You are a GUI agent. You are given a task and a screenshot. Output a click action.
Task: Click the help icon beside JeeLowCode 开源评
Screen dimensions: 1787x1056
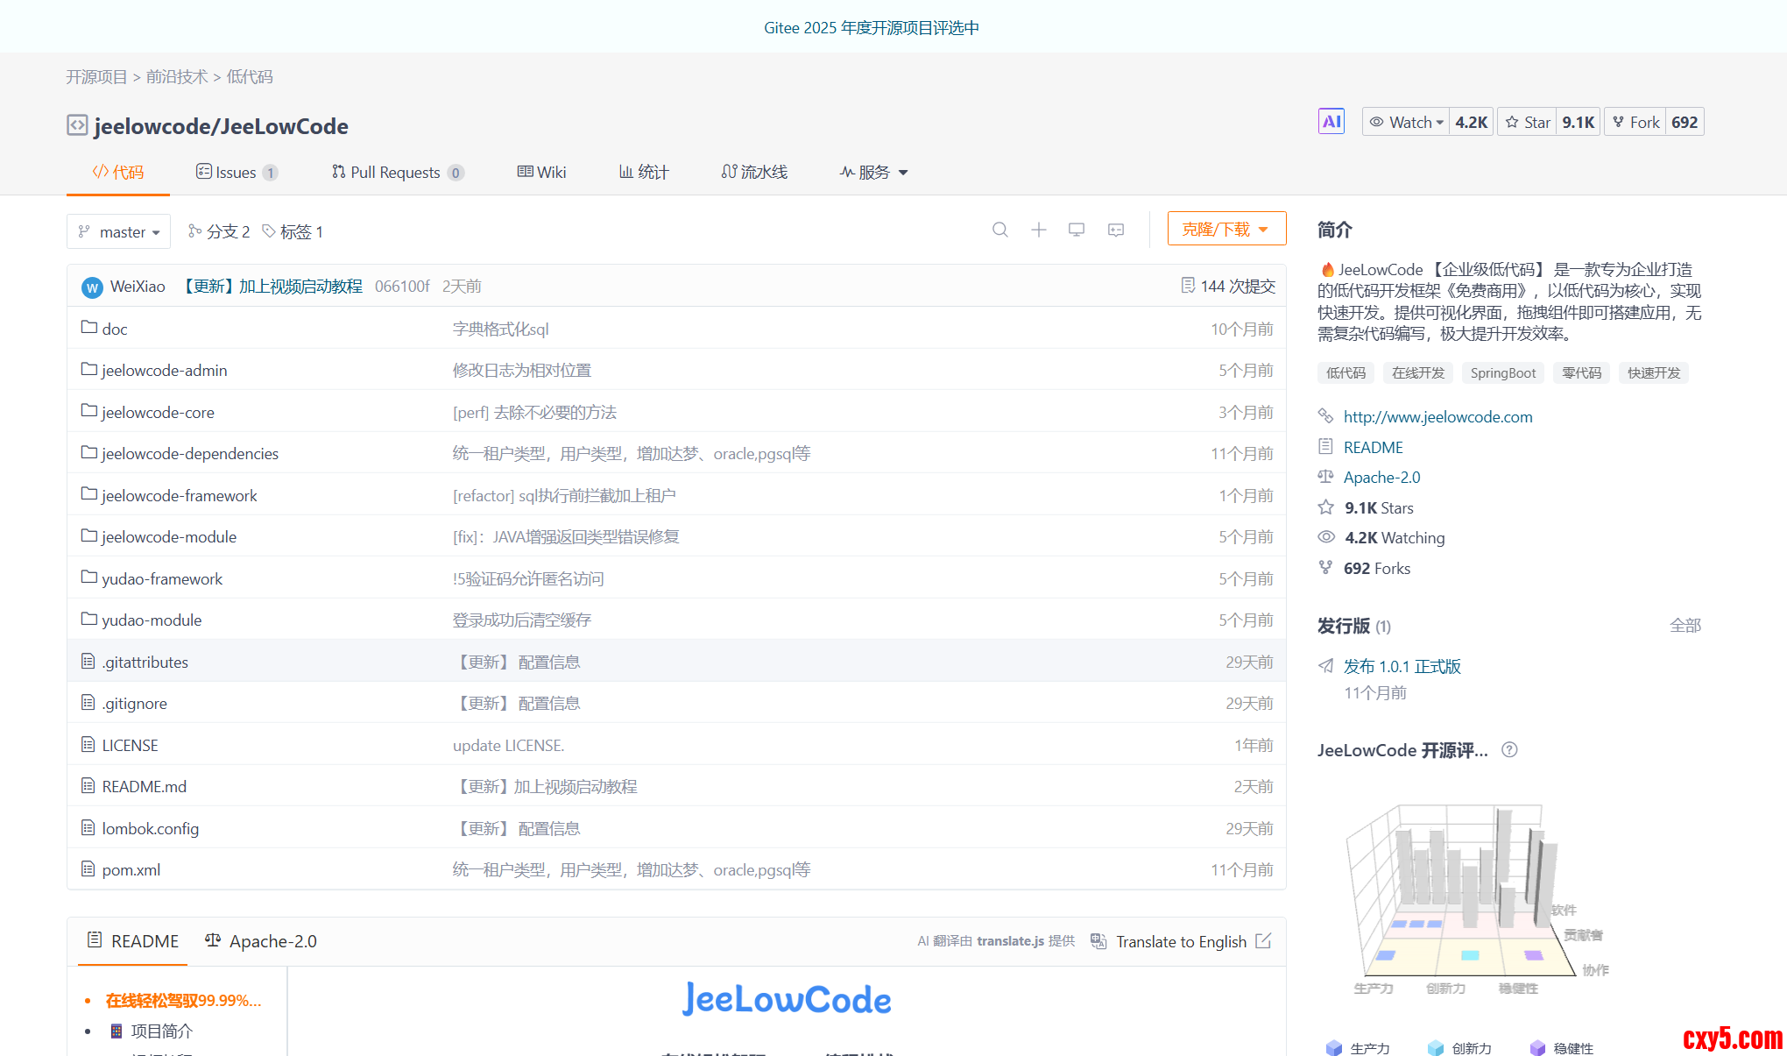(1509, 750)
